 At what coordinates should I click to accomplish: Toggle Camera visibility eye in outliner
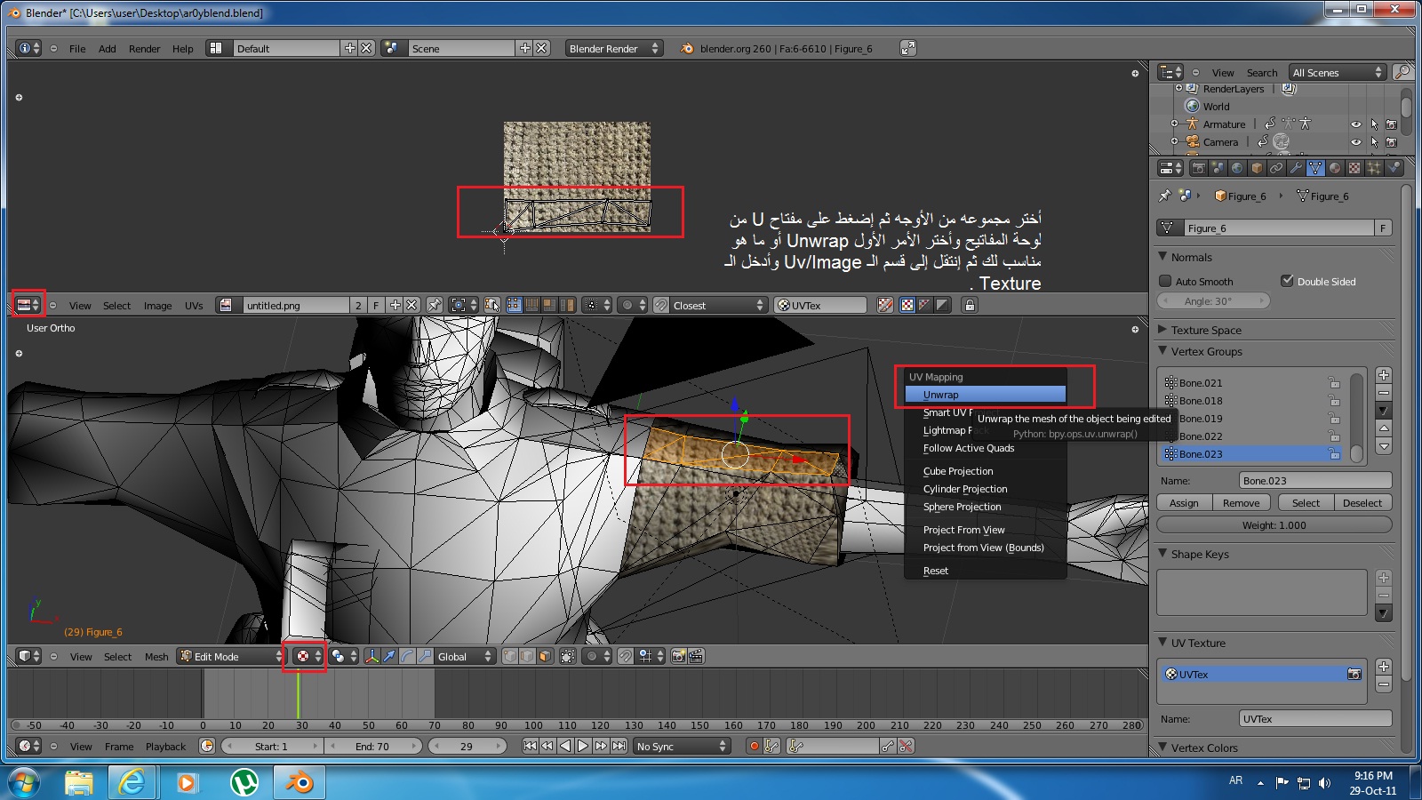[x=1355, y=142]
